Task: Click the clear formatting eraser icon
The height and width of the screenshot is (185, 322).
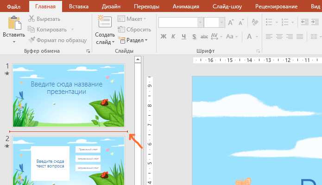Action: (x=255, y=22)
